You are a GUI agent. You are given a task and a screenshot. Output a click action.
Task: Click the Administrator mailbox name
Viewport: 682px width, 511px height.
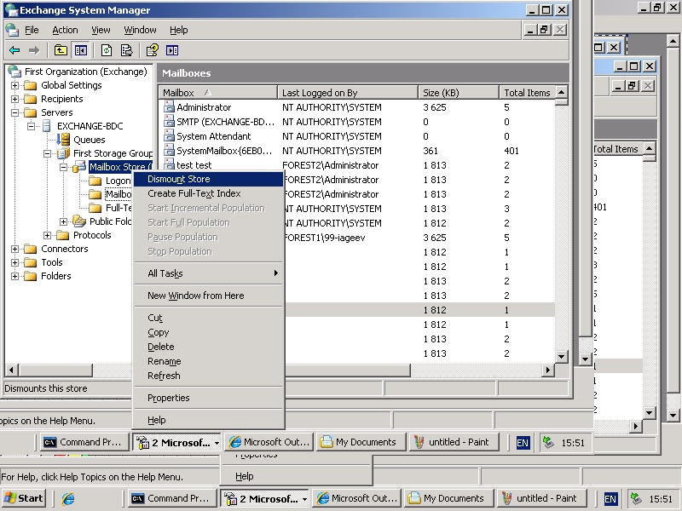tap(204, 107)
